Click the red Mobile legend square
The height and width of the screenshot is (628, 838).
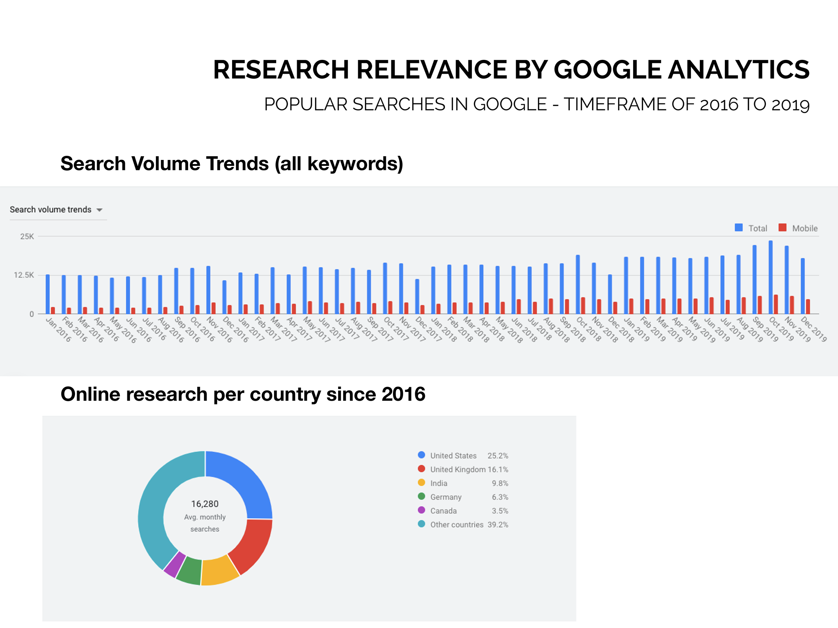click(x=782, y=227)
